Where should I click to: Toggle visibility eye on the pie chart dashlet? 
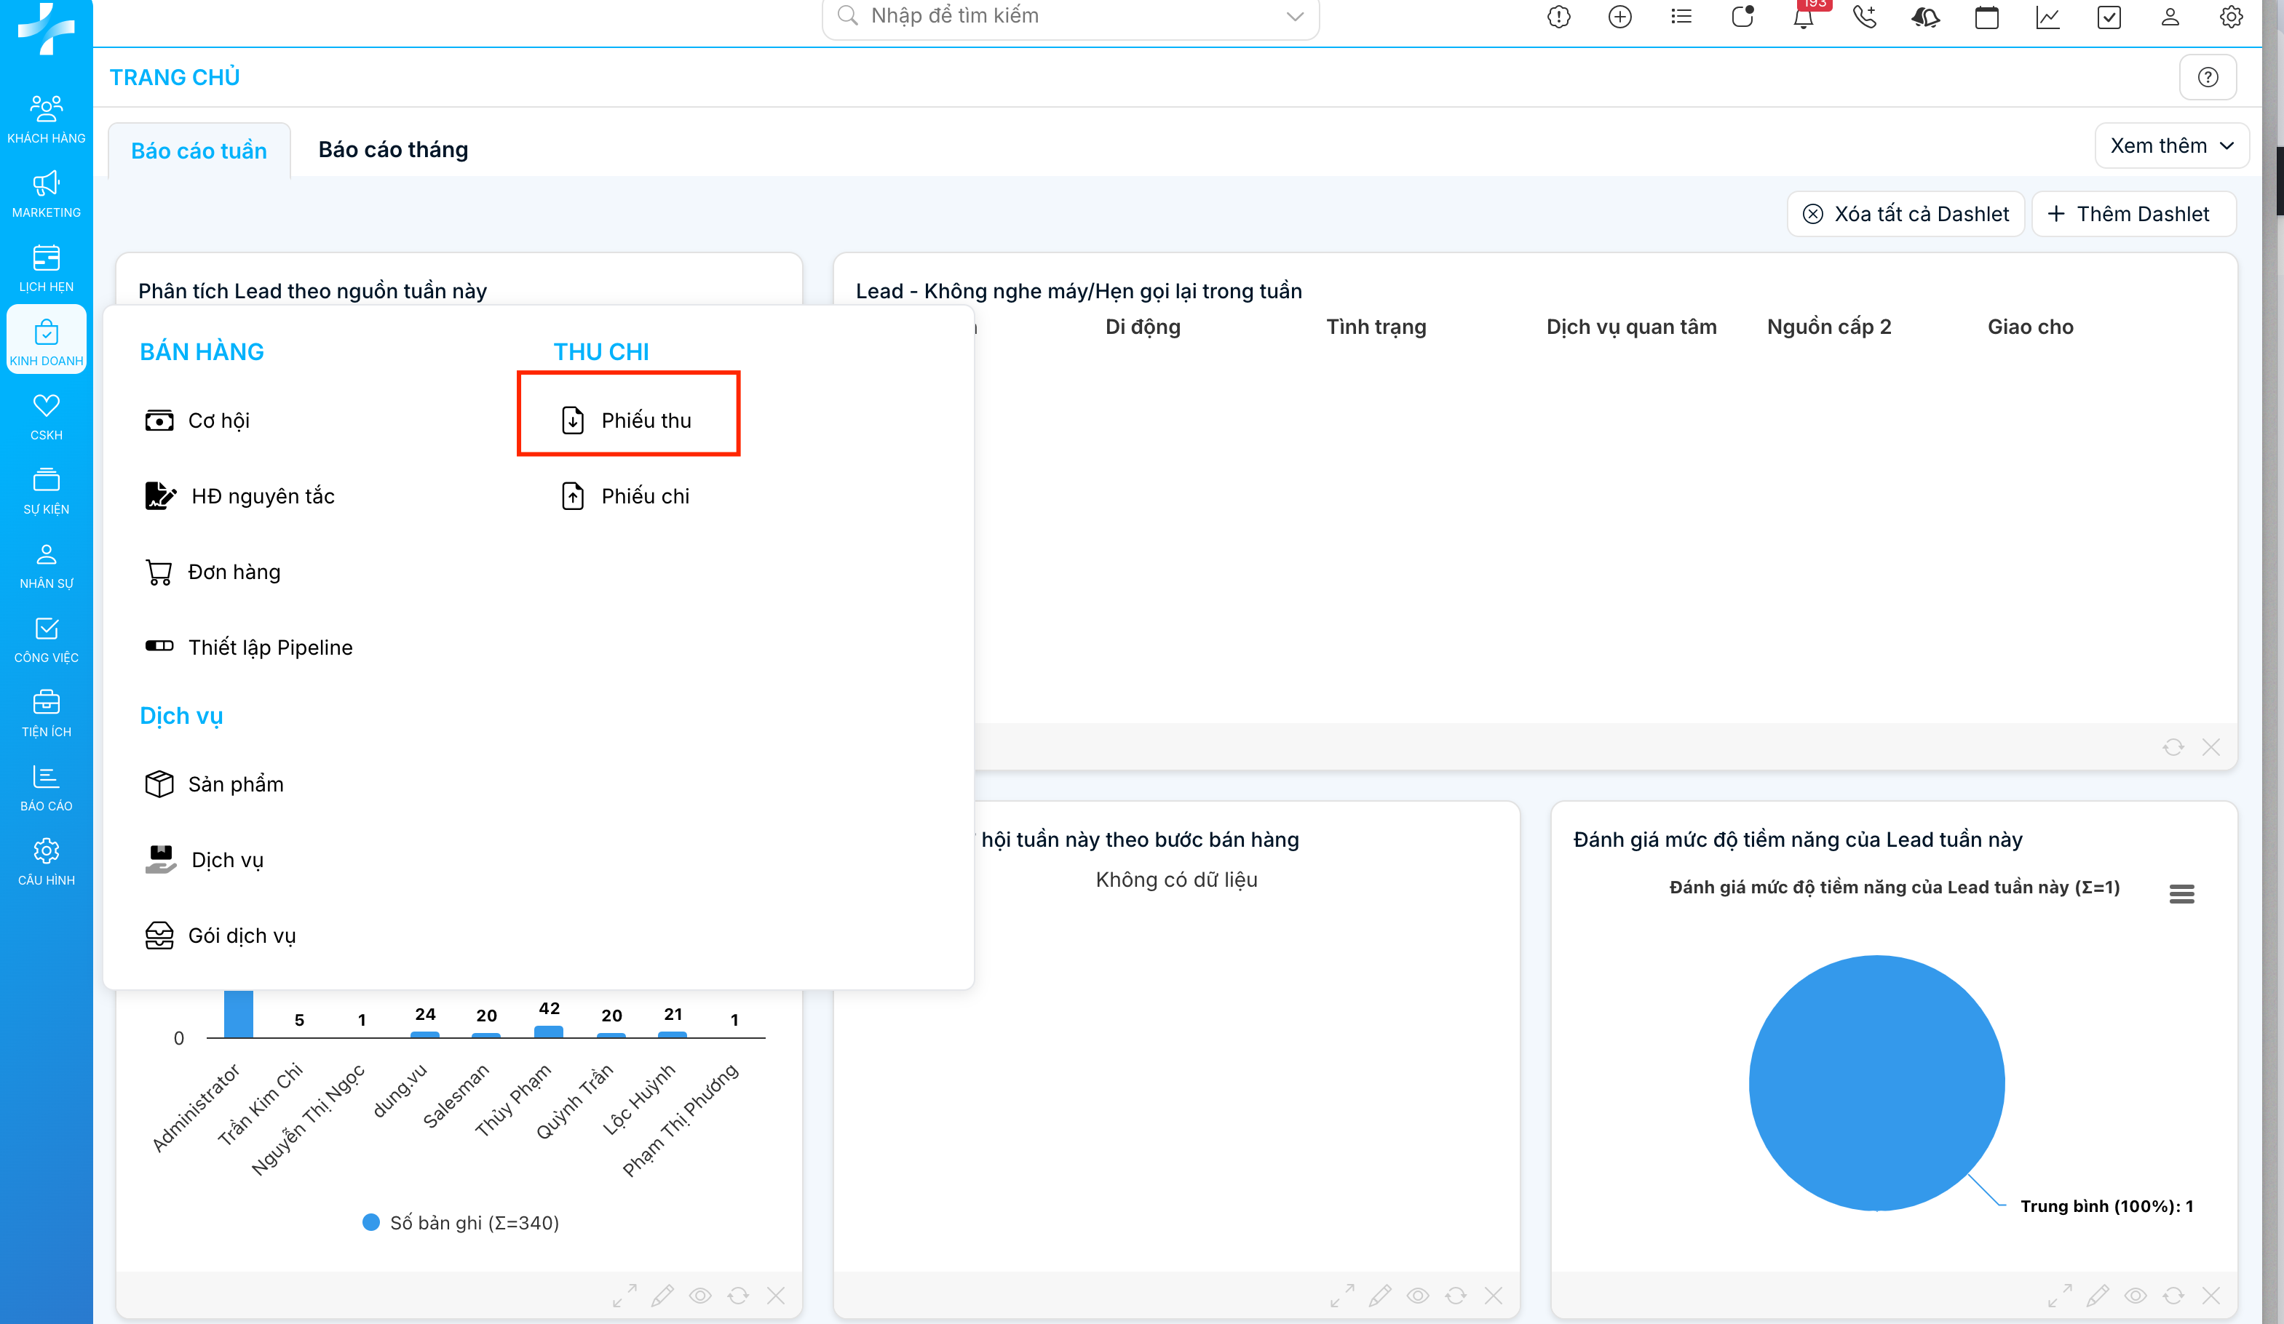tap(2136, 1296)
